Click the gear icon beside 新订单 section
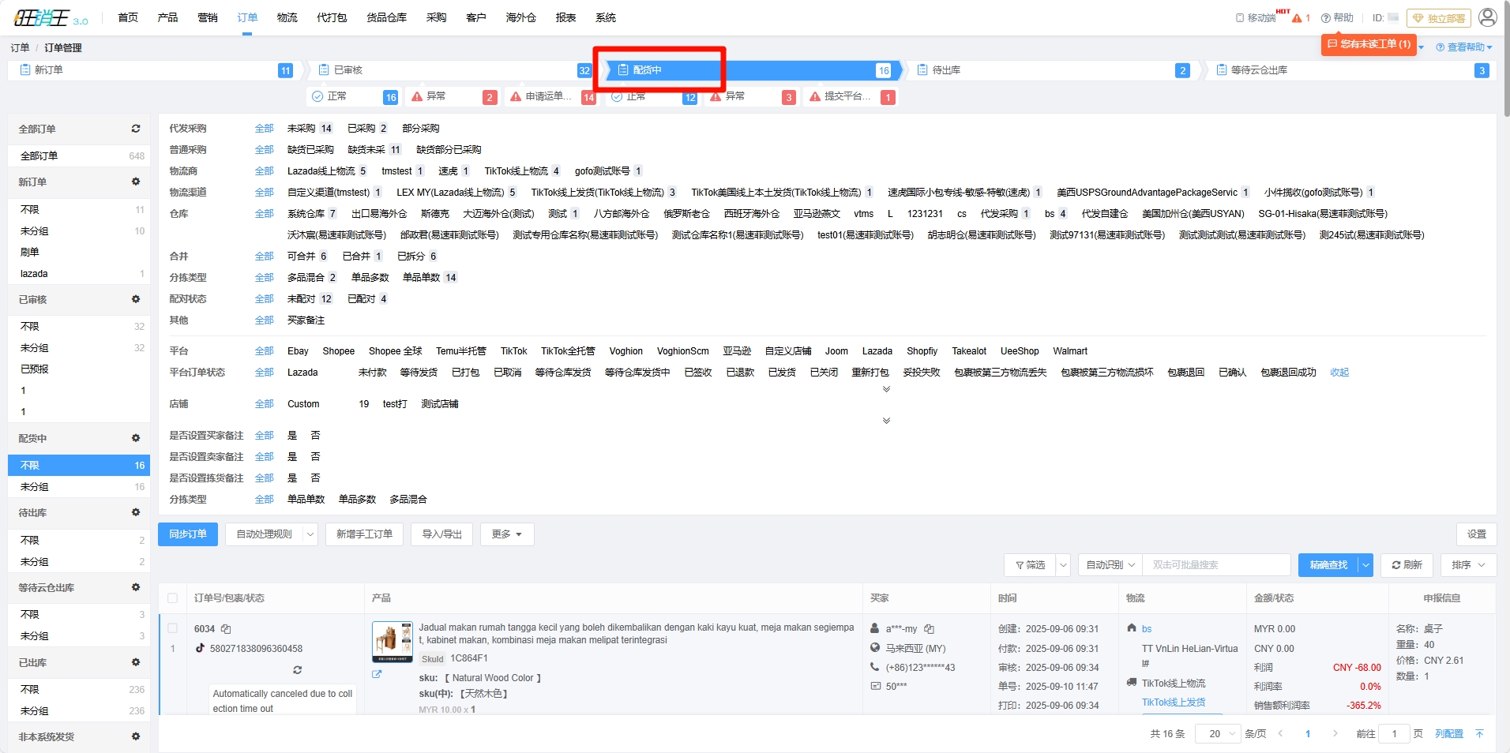The height and width of the screenshot is (753, 1510). pos(136,182)
